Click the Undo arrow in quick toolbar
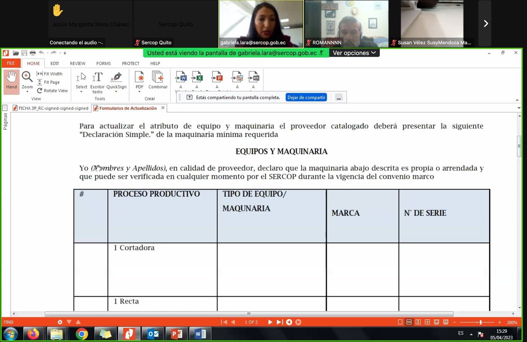 (x=41, y=53)
